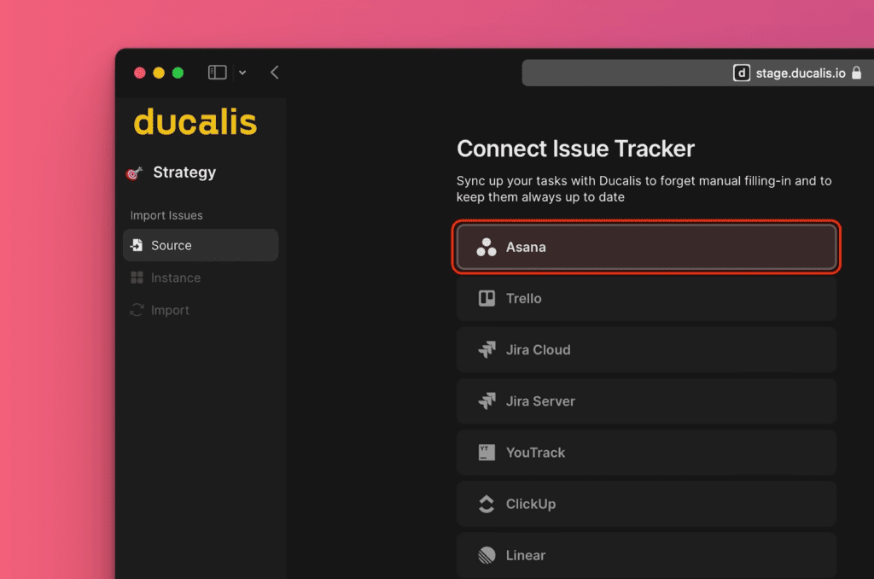Viewport: 874px width, 579px height.
Task: Click the ducalis logo
Action: pos(195,122)
